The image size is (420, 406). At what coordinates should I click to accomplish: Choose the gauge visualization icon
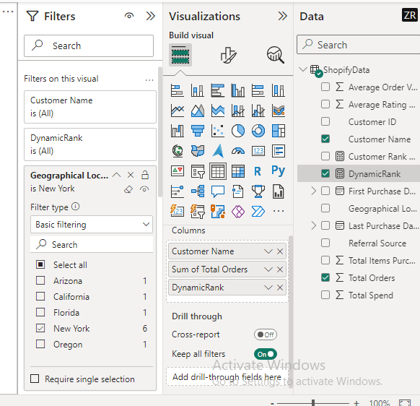238,151
